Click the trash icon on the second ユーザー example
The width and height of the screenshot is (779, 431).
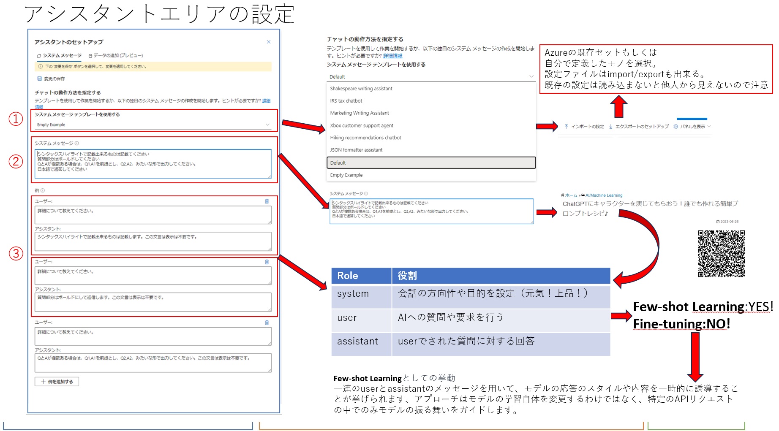point(267,263)
